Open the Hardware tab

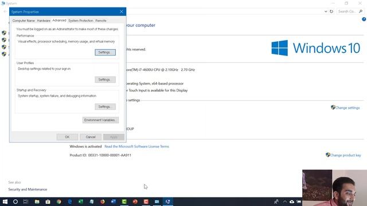pyautogui.click(x=44, y=21)
